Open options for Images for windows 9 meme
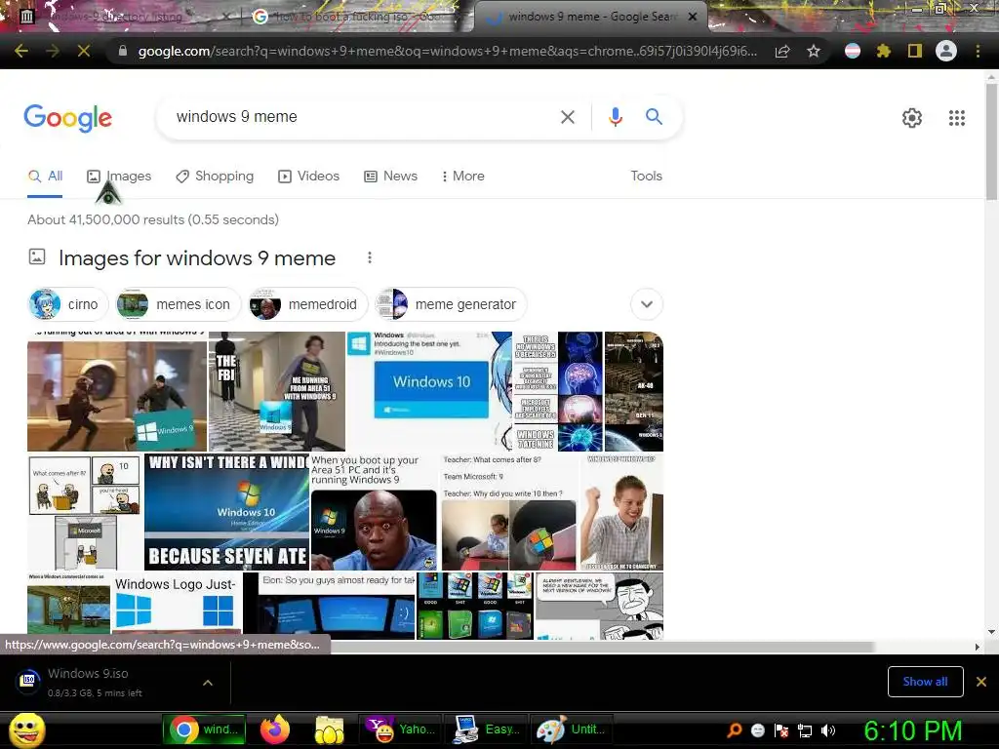The image size is (999, 749). pos(370,257)
